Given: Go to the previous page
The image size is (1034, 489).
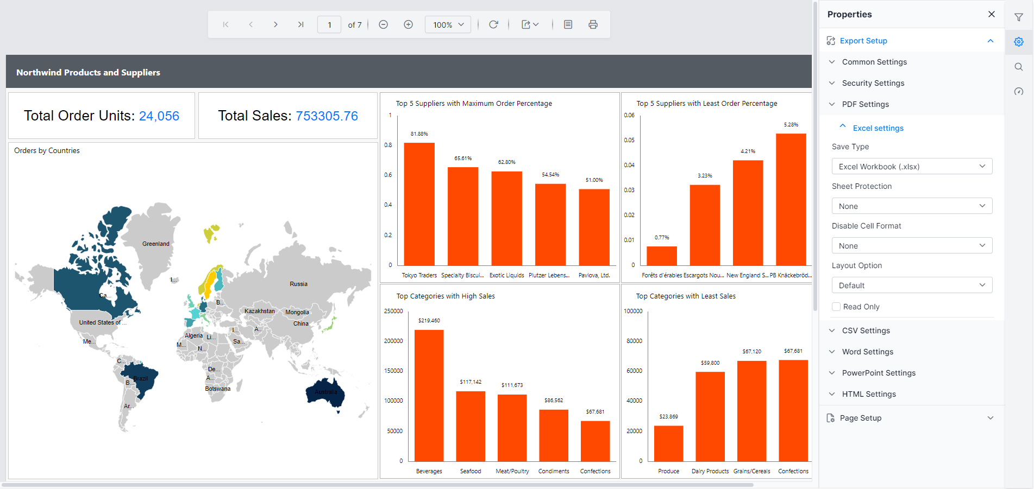Looking at the screenshot, I should click(x=250, y=24).
